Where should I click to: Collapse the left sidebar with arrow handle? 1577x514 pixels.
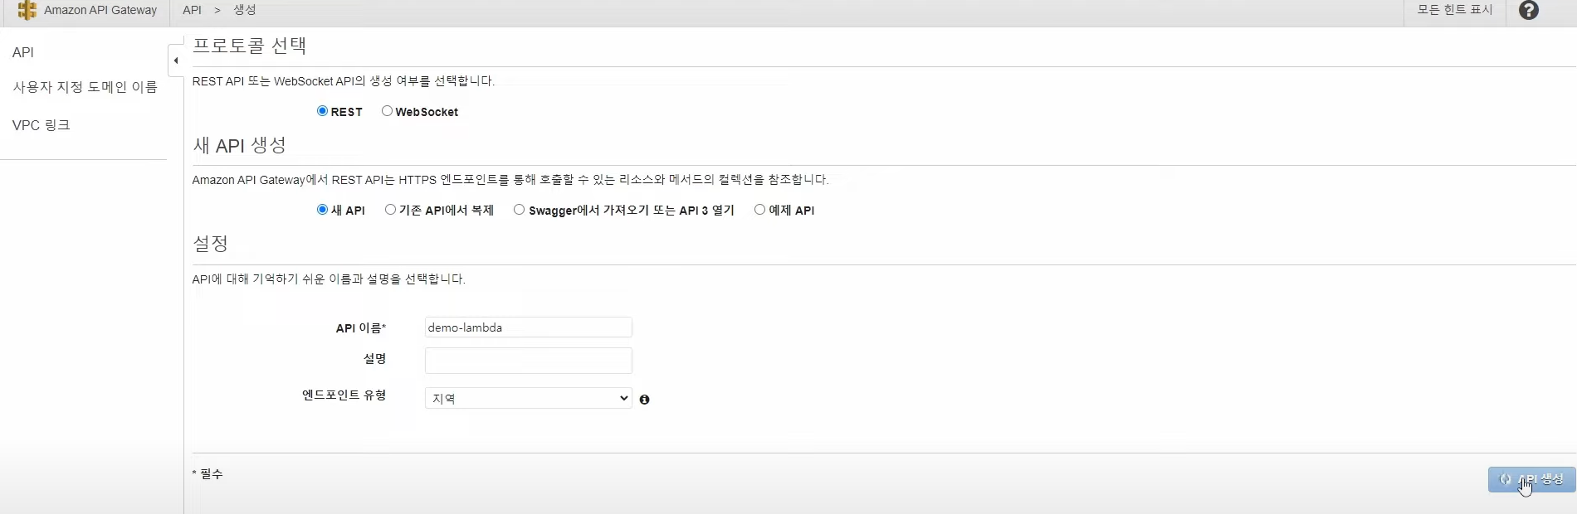[175, 61]
